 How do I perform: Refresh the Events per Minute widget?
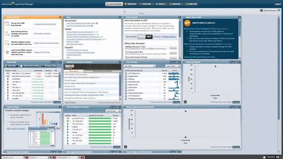236,102
